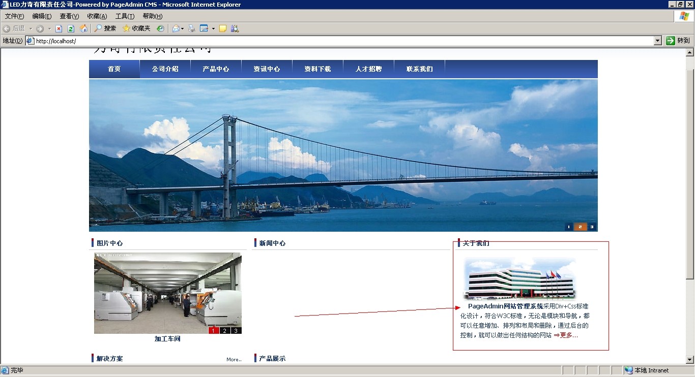695x377 pixels.
Task: Click the vertical scrollbar down arrow
Action: click(x=690, y=360)
